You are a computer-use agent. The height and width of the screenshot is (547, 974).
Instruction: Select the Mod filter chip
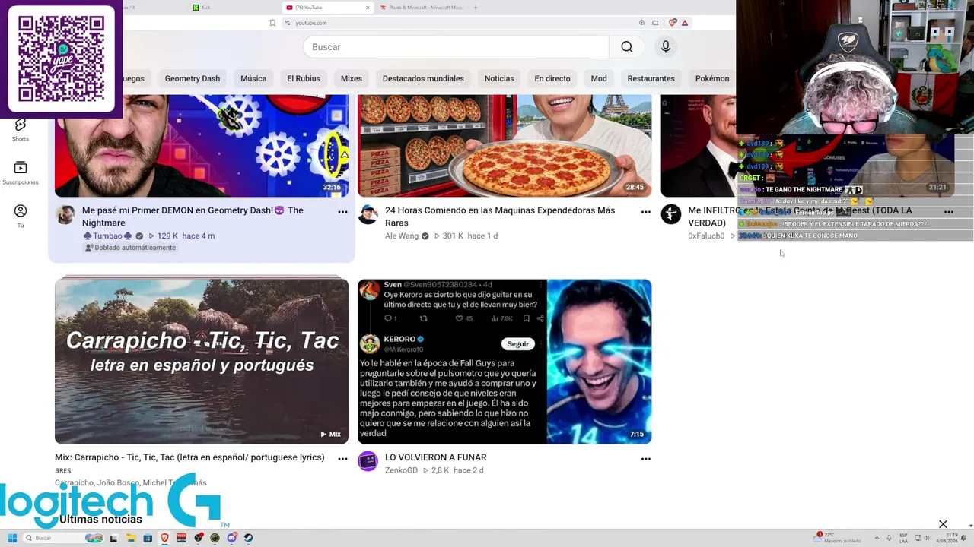[x=599, y=78]
